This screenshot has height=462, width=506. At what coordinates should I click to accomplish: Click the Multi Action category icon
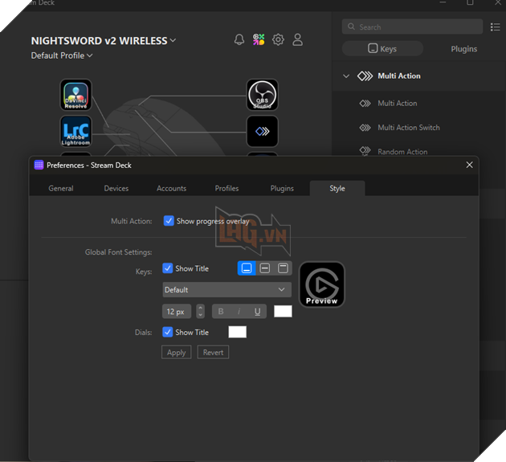[365, 76]
